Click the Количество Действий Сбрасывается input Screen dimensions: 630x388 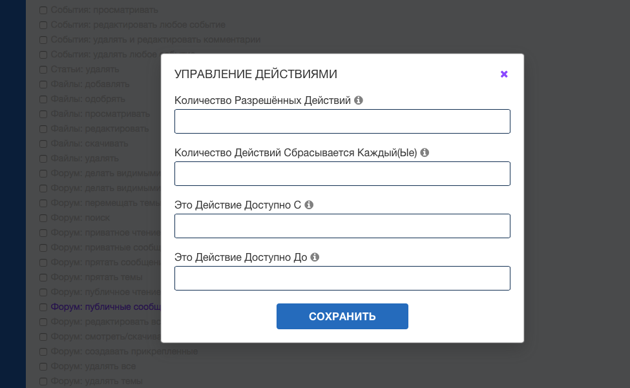coord(342,174)
